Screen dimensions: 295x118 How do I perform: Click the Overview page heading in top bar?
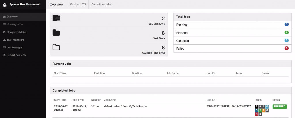pyautogui.click(x=57, y=5)
